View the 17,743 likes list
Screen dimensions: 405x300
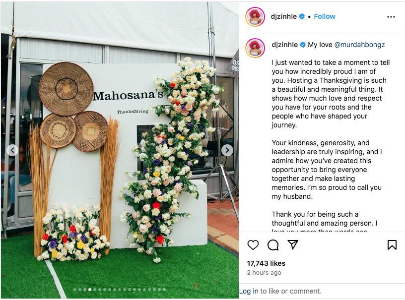[x=266, y=263]
